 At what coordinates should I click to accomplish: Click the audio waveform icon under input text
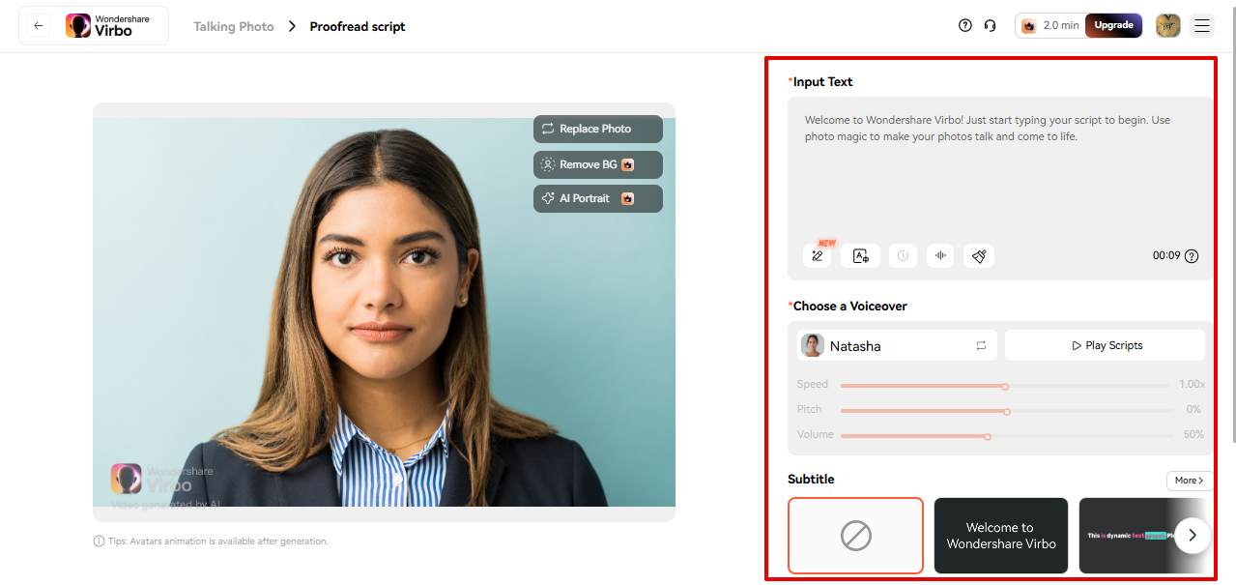coord(940,255)
